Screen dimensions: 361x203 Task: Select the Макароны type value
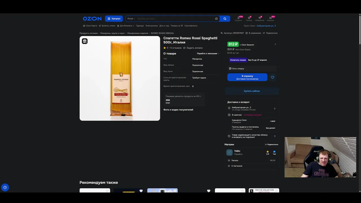pyautogui.click(x=197, y=59)
